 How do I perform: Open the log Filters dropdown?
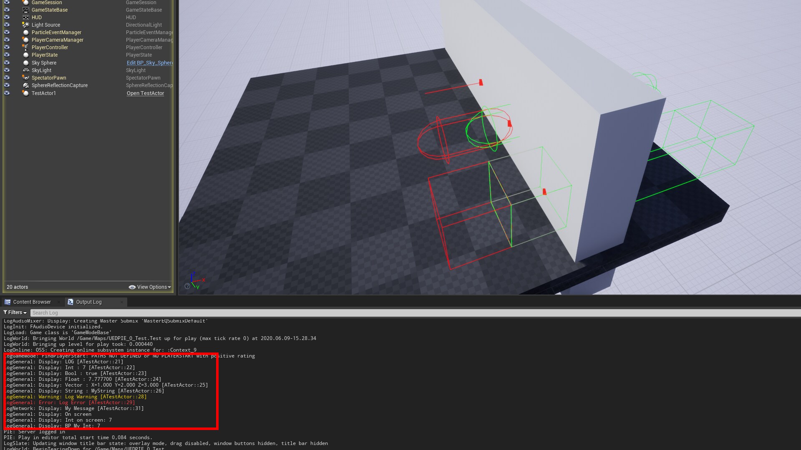coord(15,312)
